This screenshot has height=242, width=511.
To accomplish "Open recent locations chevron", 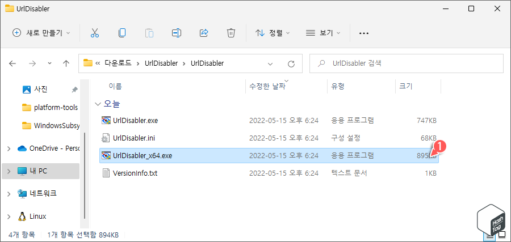I will [49, 63].
